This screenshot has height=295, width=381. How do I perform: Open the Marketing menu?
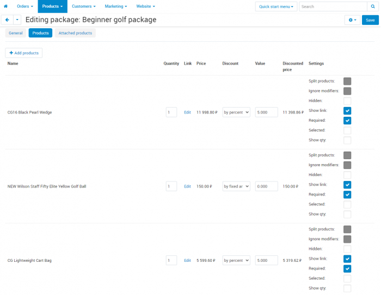click(116, 7)
